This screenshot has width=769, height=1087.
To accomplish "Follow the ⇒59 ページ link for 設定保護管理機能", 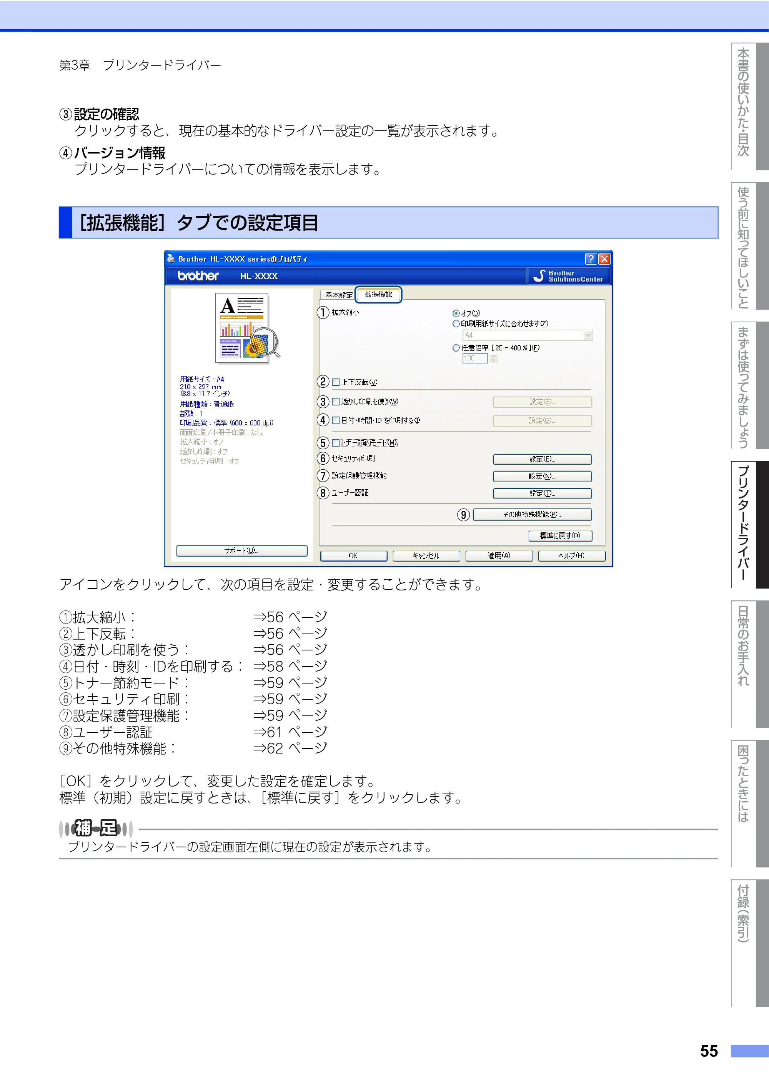I will tap(290, 715).
